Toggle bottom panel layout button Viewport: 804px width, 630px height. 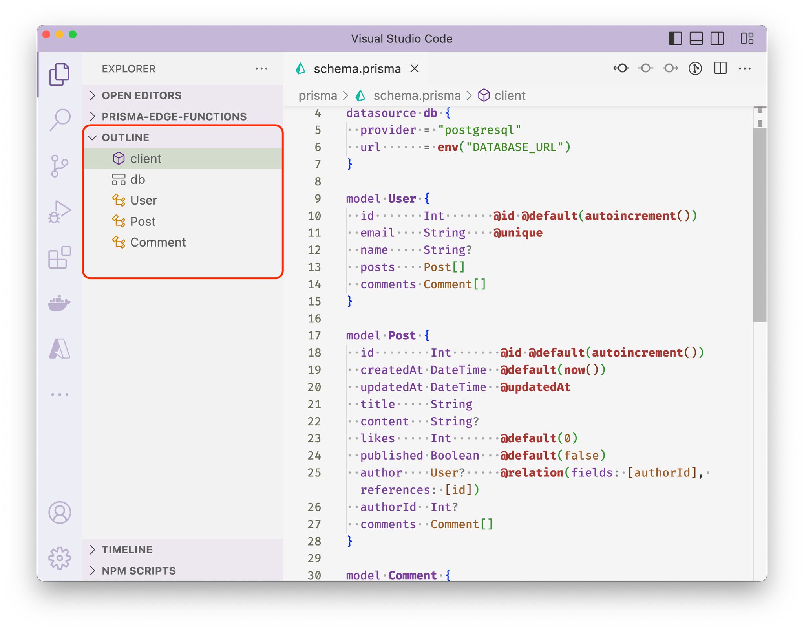(696, 38)
